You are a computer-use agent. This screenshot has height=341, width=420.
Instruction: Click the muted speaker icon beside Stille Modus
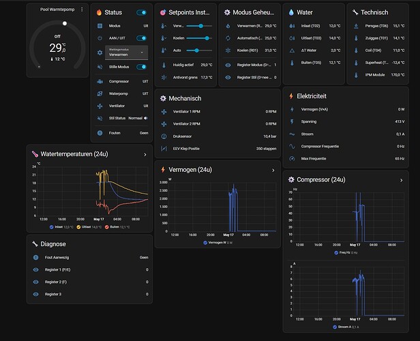pos(100,67)
